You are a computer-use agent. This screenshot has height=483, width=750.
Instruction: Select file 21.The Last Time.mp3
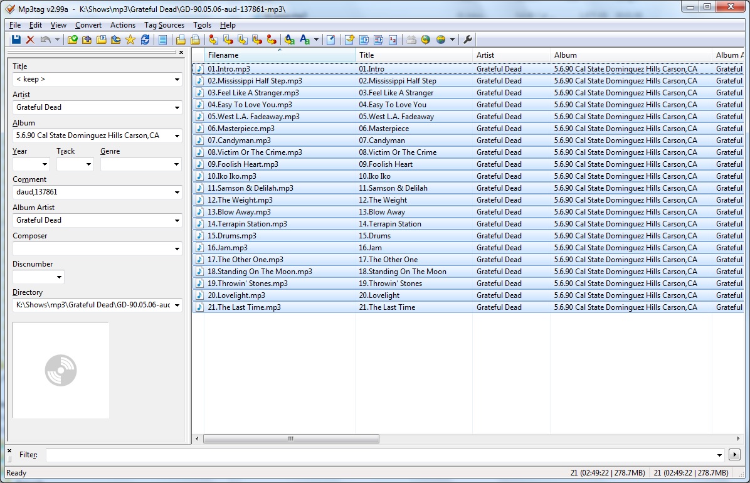click(x=244, y=307)
